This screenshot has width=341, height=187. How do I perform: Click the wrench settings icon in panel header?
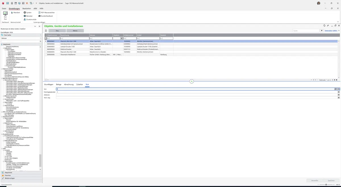click(328, 26)
